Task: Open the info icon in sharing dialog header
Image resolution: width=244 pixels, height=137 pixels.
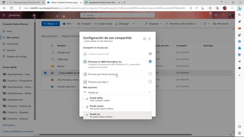Action: click(x=144, y=39)
